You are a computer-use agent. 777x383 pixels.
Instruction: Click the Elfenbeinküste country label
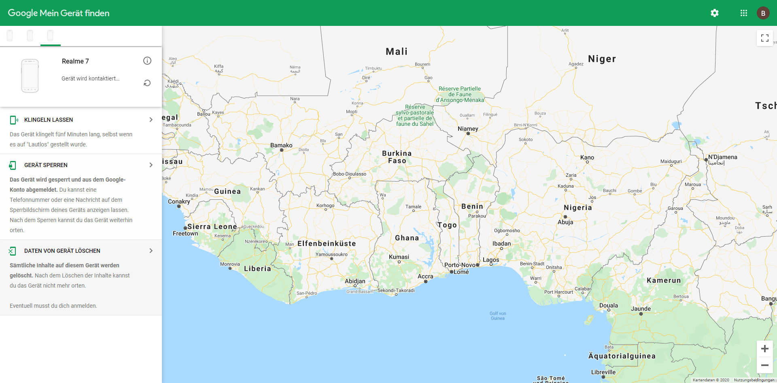(x=327, y=243)
